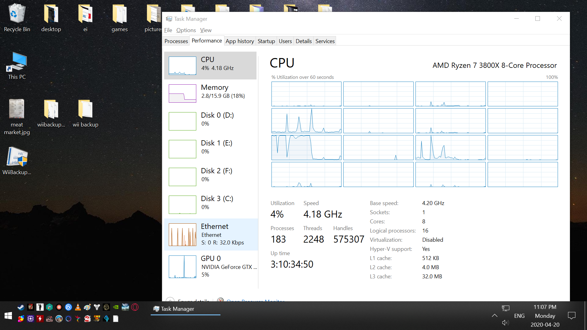
Task: Open Opera browser from taskbar
Action: coord(135,307)
